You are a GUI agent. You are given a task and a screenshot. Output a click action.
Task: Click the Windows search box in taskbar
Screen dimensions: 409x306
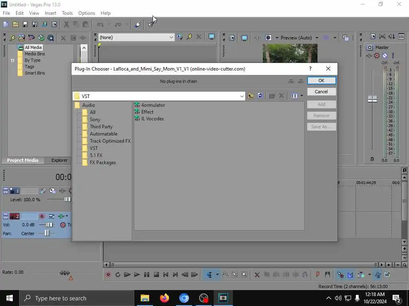point(77,298)
